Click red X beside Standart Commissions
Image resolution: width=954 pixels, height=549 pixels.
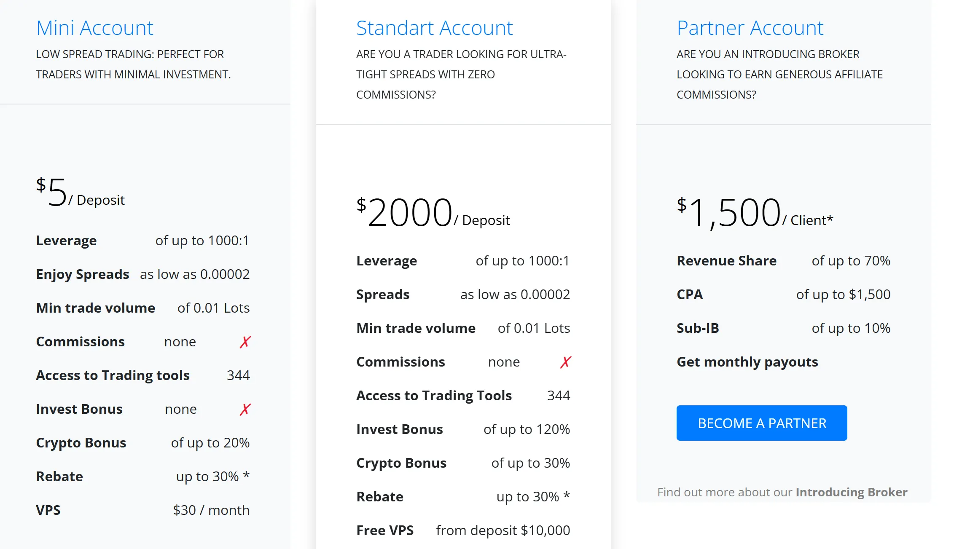[566, 362]
